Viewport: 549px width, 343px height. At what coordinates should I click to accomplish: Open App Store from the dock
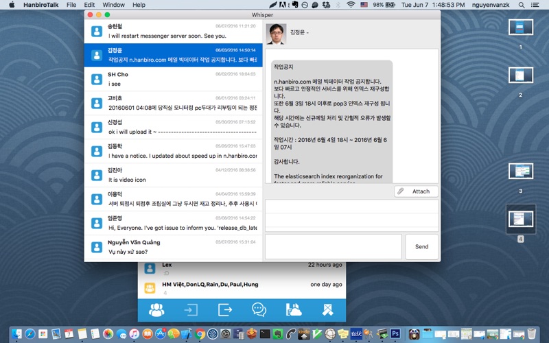[161, 334]
